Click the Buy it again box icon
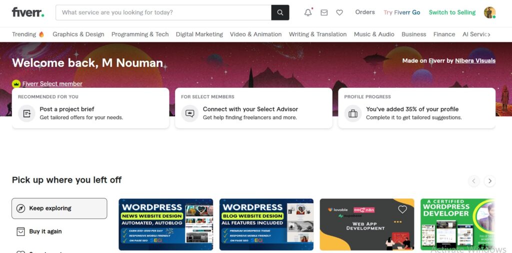 20,232
